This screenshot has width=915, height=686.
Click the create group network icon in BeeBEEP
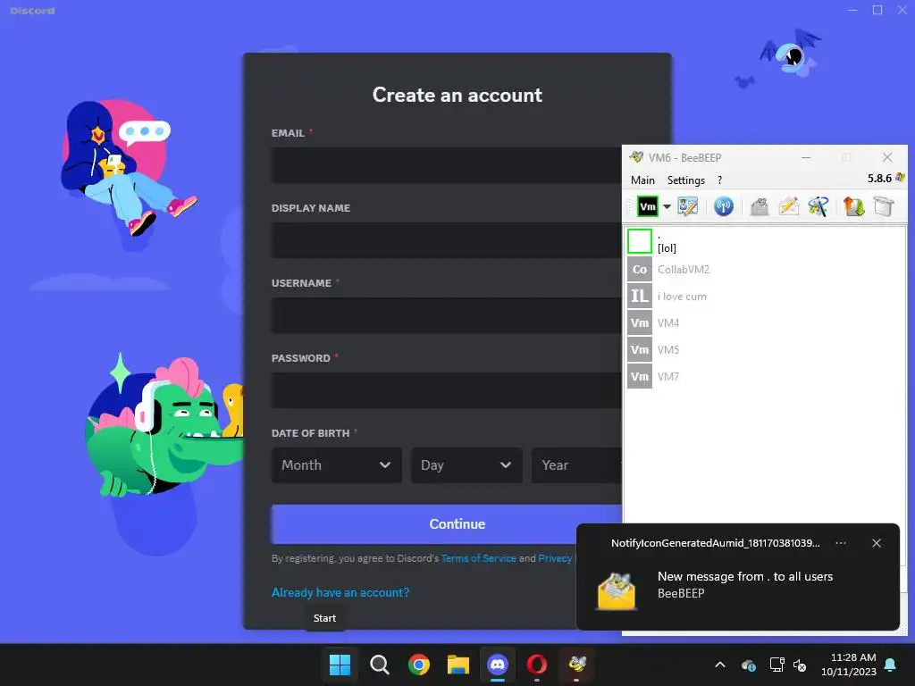click(x=818, y=206)
